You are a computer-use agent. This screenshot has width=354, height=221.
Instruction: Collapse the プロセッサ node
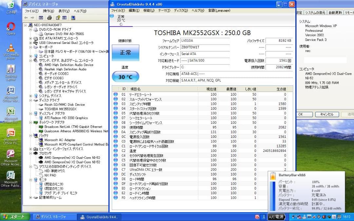[x=30, y=153]
